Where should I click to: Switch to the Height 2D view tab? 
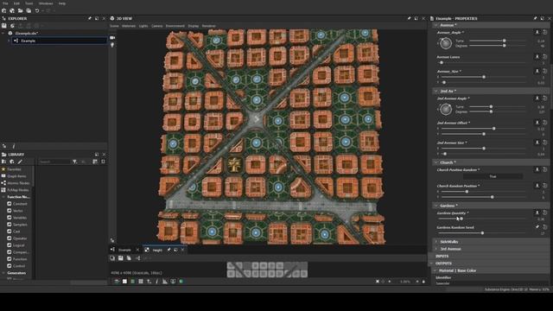tap(157, 250)
